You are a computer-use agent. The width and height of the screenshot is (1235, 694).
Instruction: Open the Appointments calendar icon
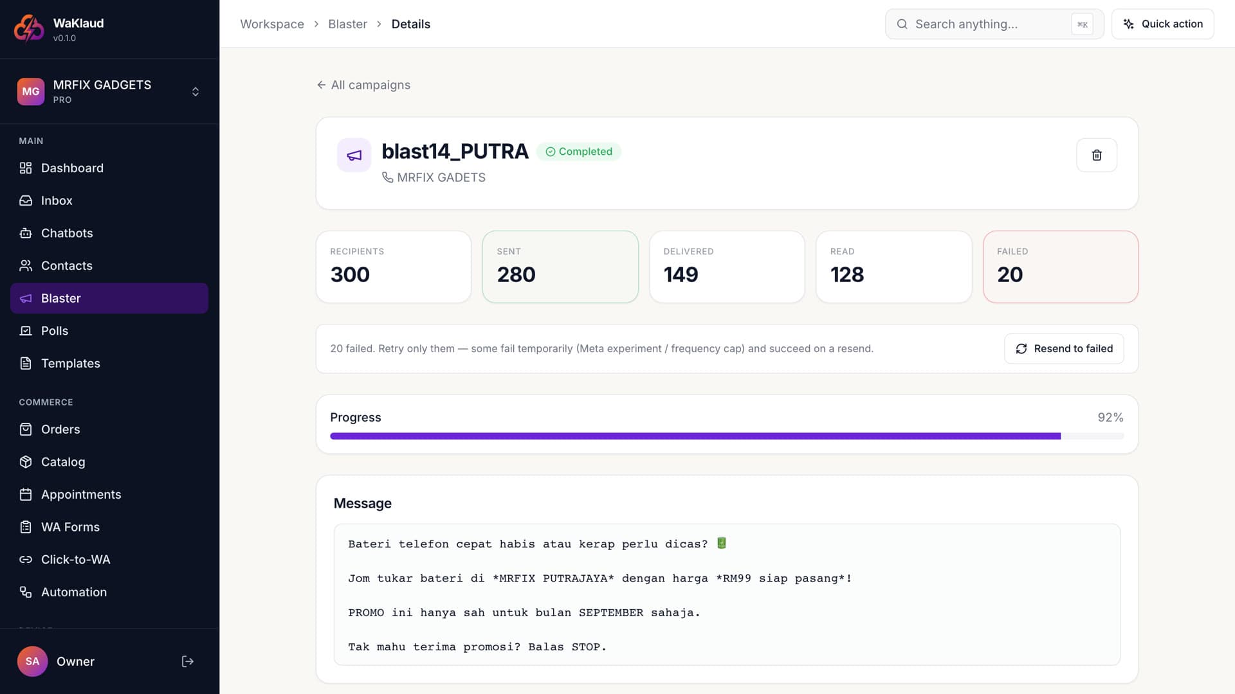26,494
